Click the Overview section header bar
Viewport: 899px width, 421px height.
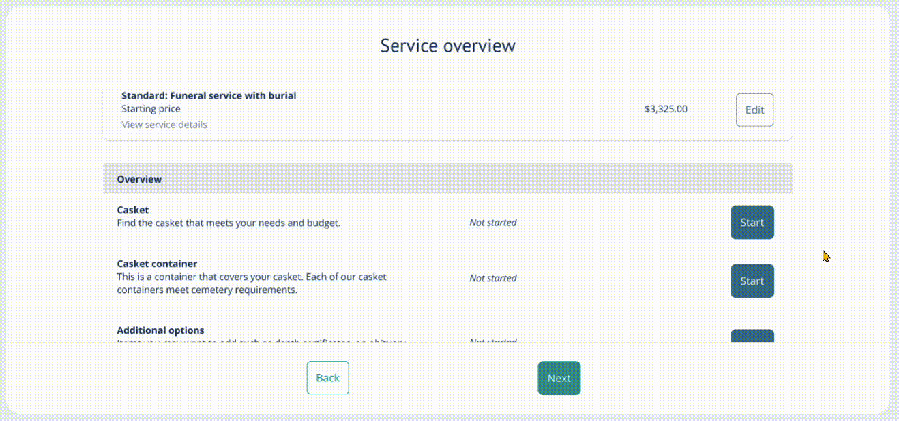447,179
